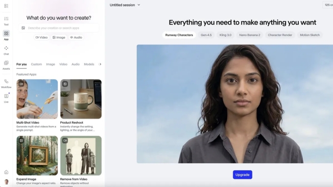The width and height of the screenshot is (333, 187).
Task: Open the Workflow icon in sidebar
Action: click(x=6, y=83)
